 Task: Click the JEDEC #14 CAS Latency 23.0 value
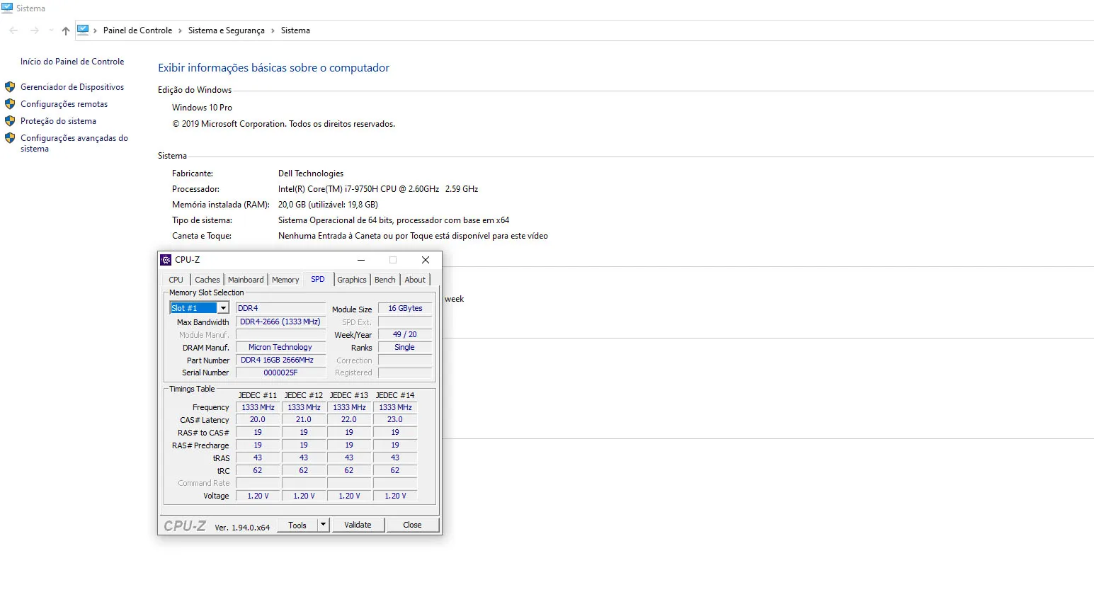pyautogui.click(x=395, y=419)
